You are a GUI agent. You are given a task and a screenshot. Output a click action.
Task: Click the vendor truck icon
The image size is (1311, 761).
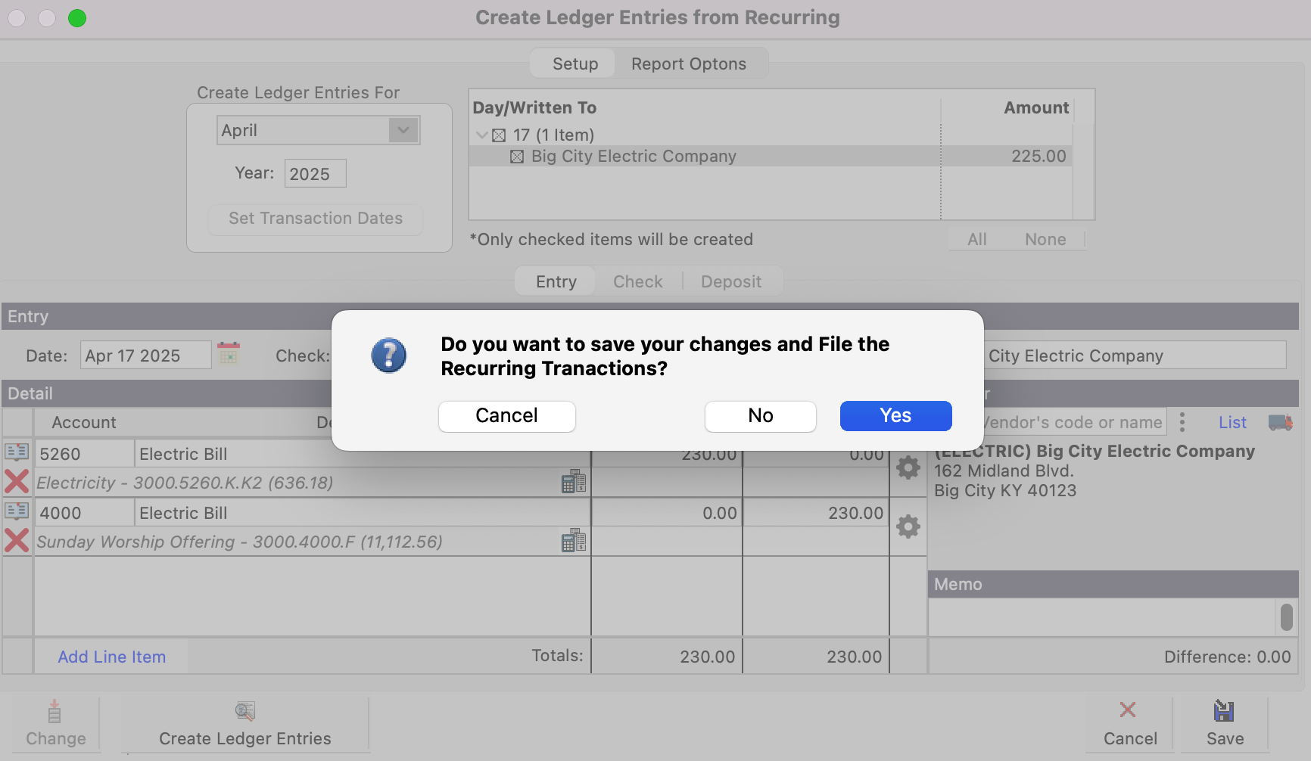click(x=1280, y=423)
